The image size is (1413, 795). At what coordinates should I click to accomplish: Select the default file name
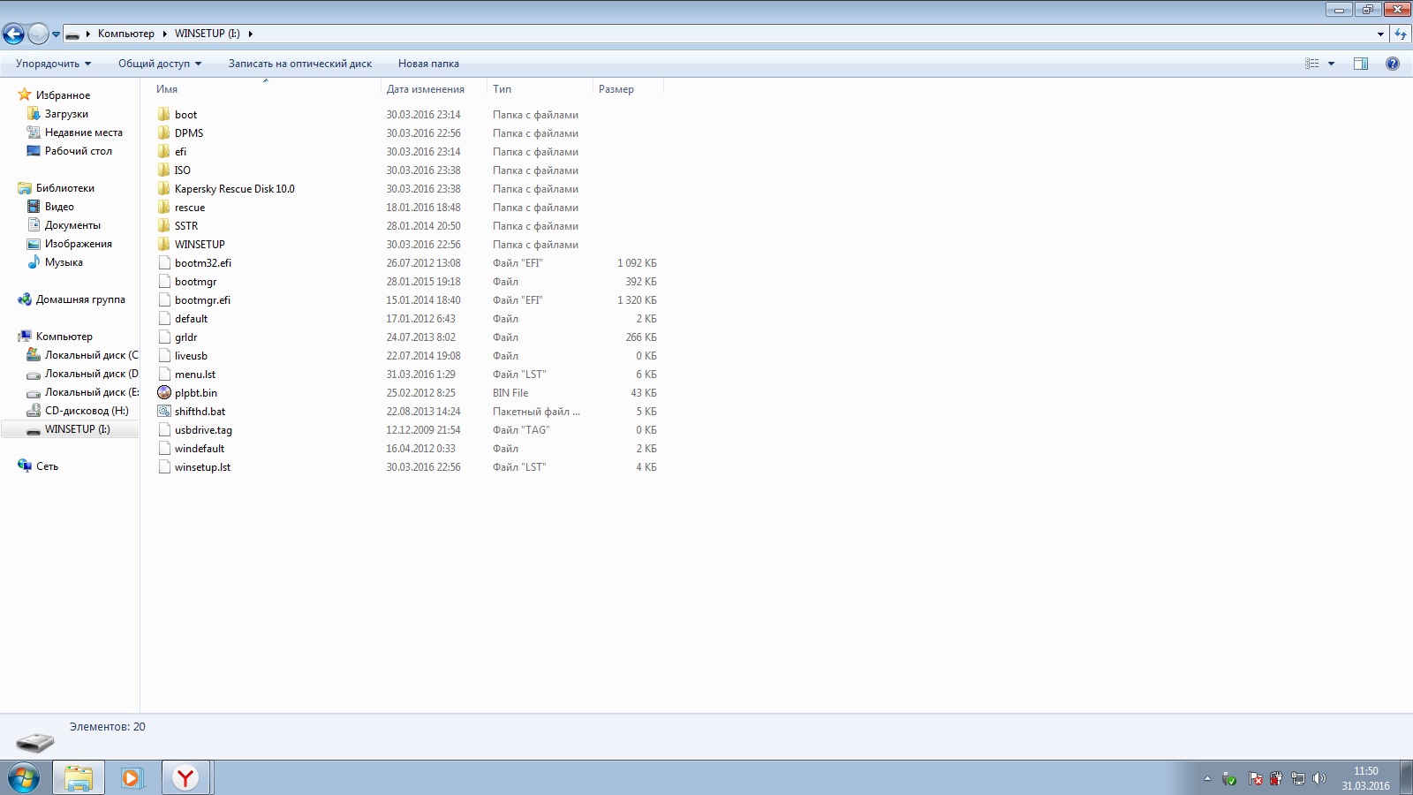click(191, 319)
